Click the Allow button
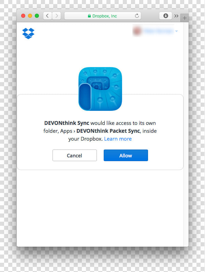The image size is (205, 272). tap(126, 155)
